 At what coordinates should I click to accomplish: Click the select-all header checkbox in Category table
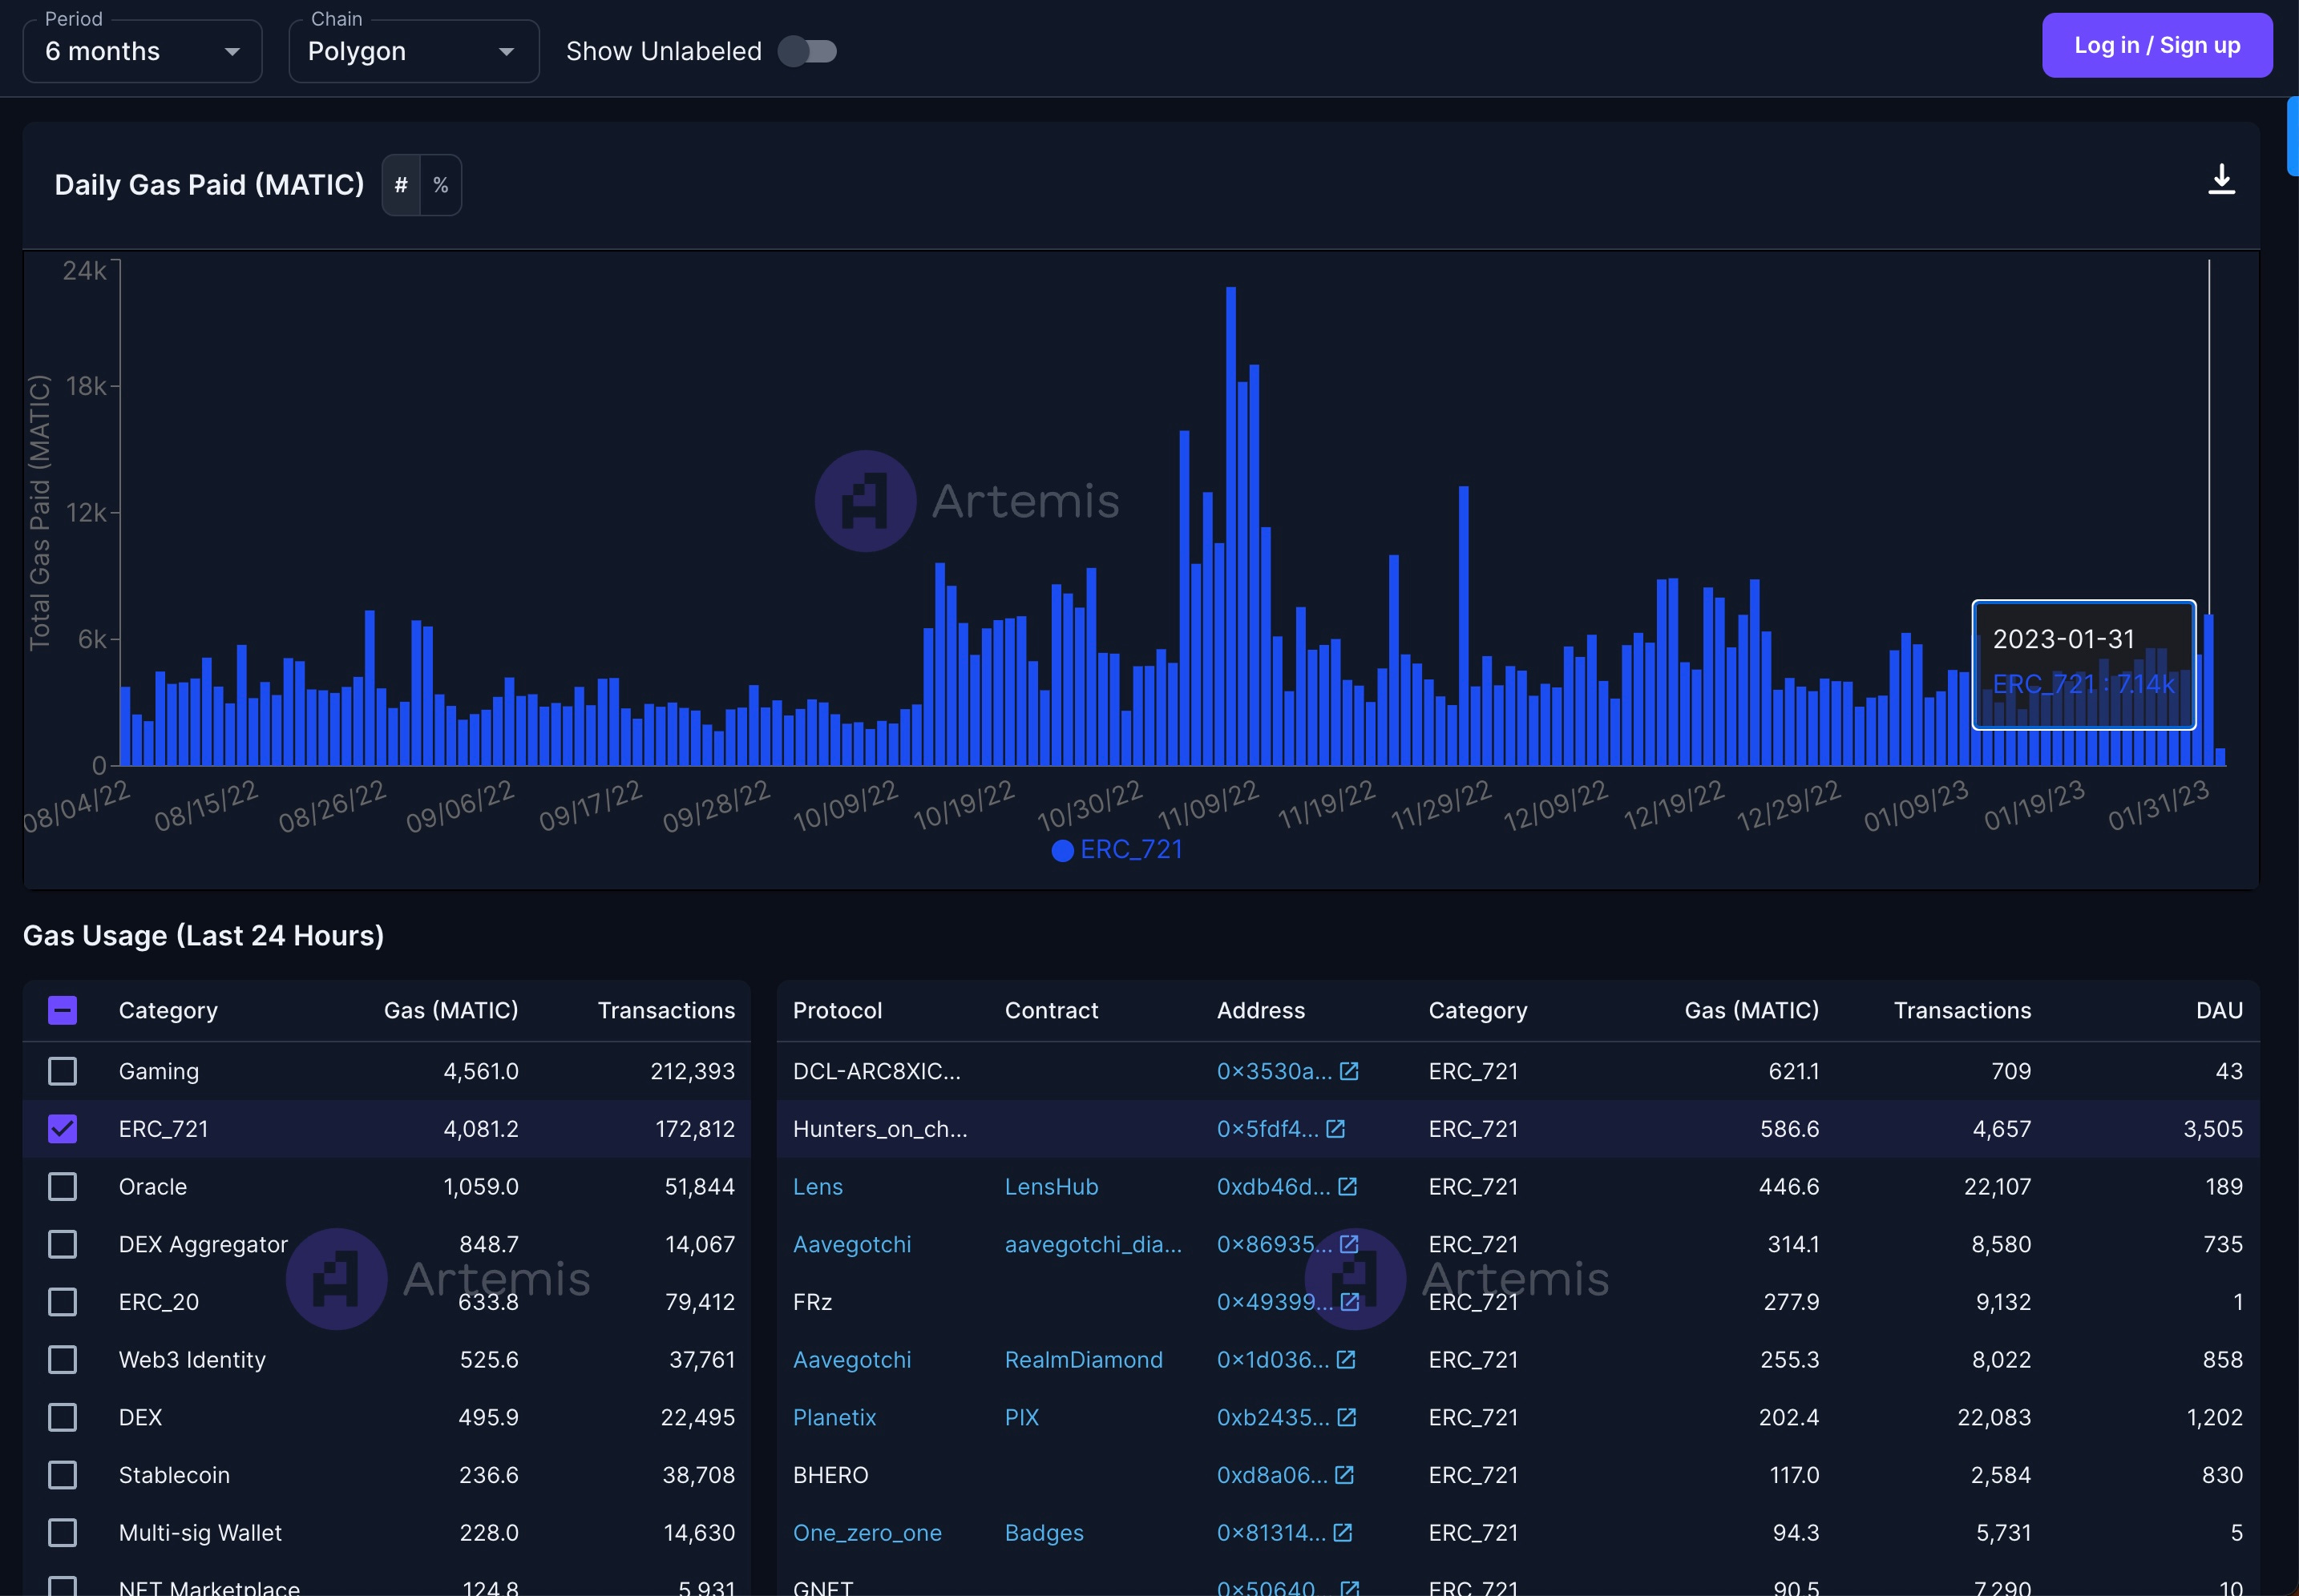(62, 1010)
